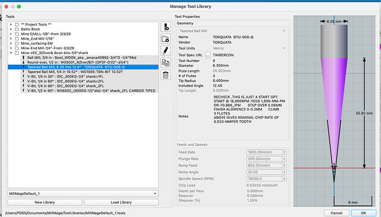Click Spindle Speed stepper arrows
381x217 pixels.
click(x=284, y=178)
